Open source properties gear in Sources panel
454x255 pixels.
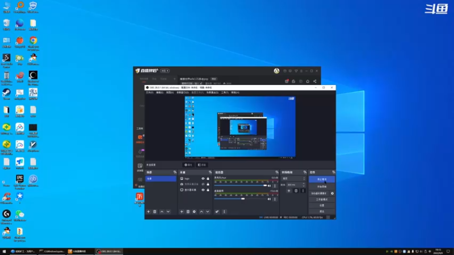pos(194,211)
